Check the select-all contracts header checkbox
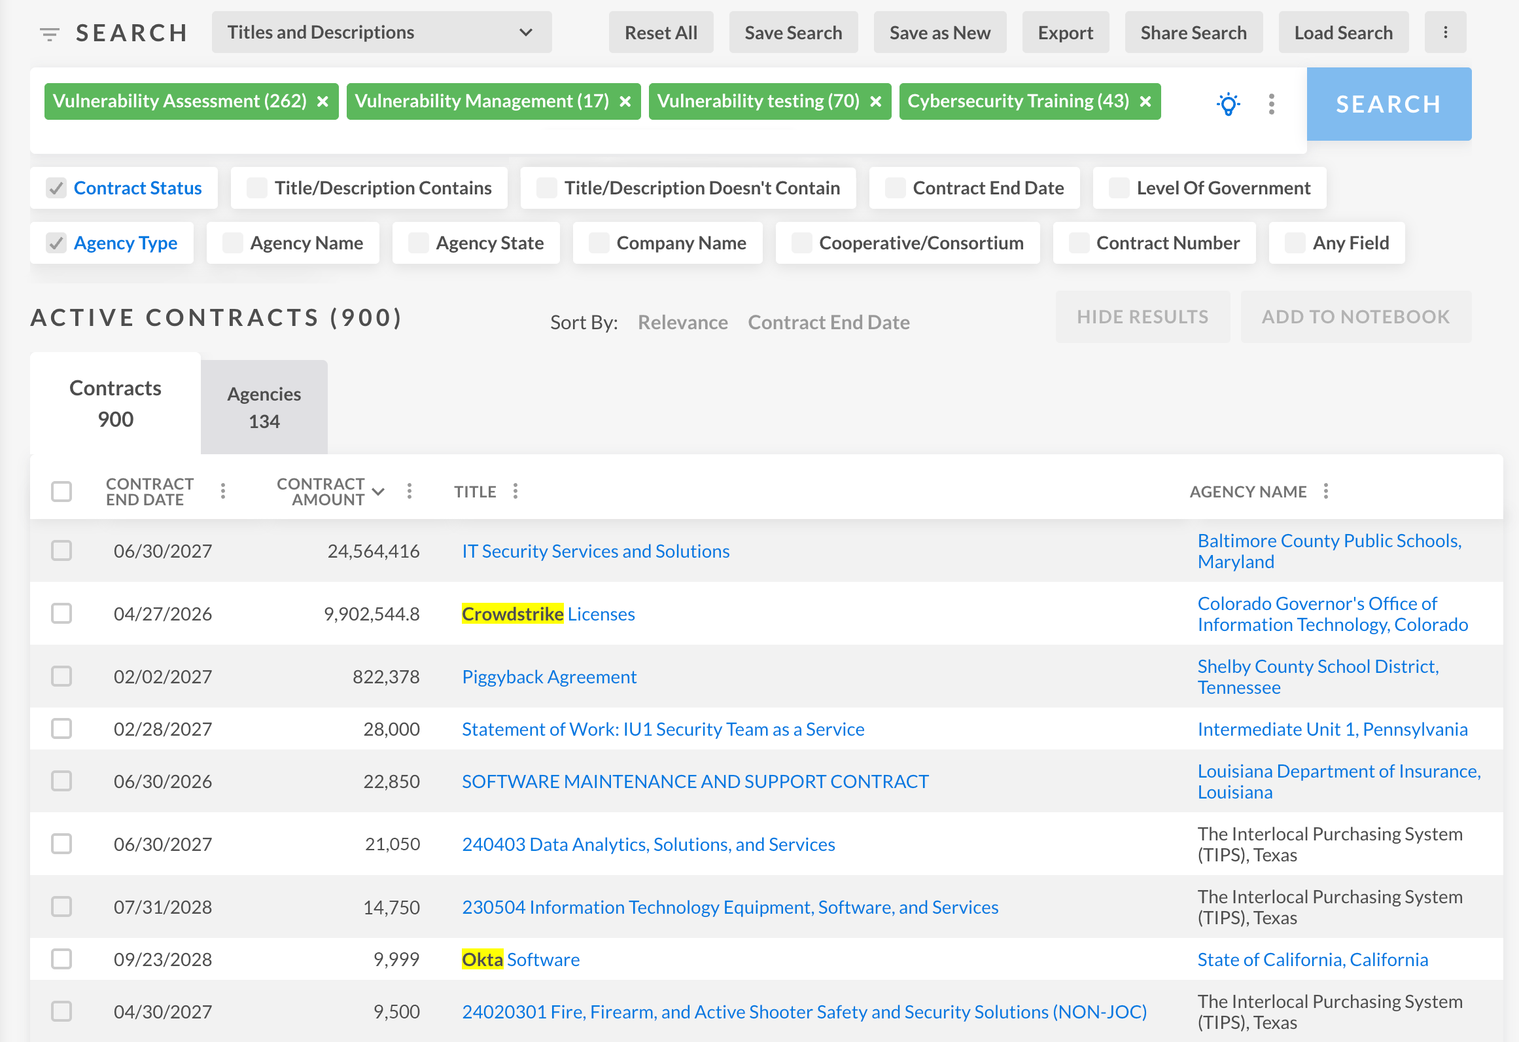1519x1042 pixels. (61, 491)
